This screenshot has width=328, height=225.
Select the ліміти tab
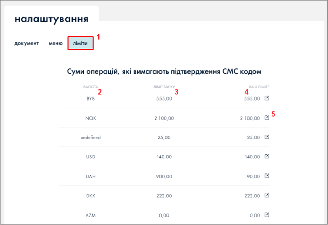pyautogui.click(x=80, y=43)
